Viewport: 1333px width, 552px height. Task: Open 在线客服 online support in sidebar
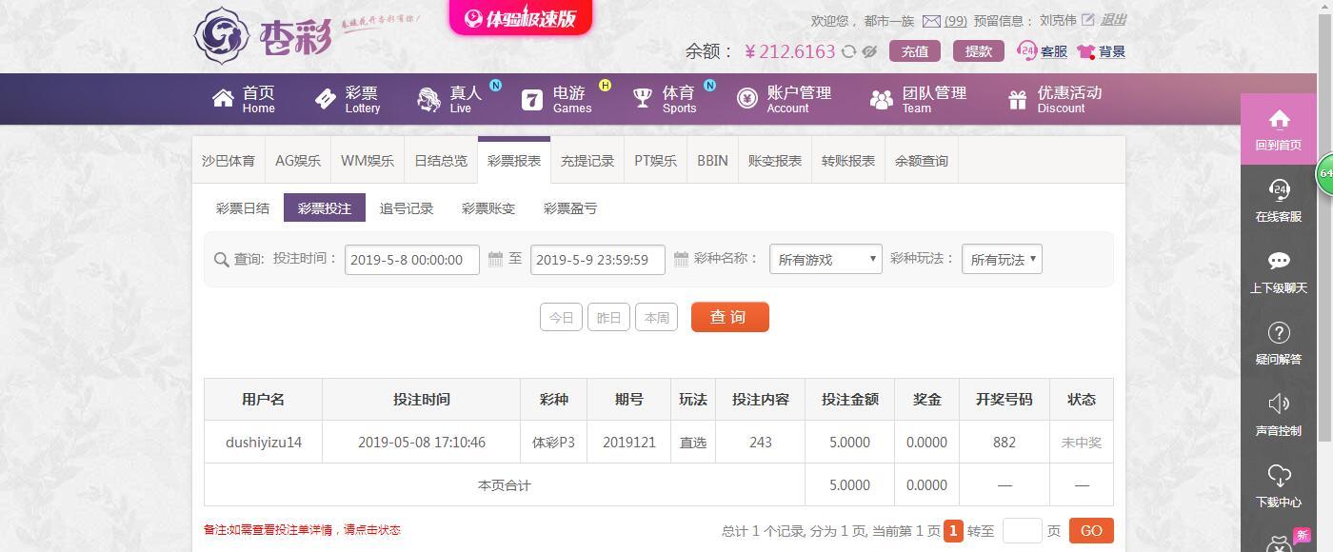[x=1279, y=190]
